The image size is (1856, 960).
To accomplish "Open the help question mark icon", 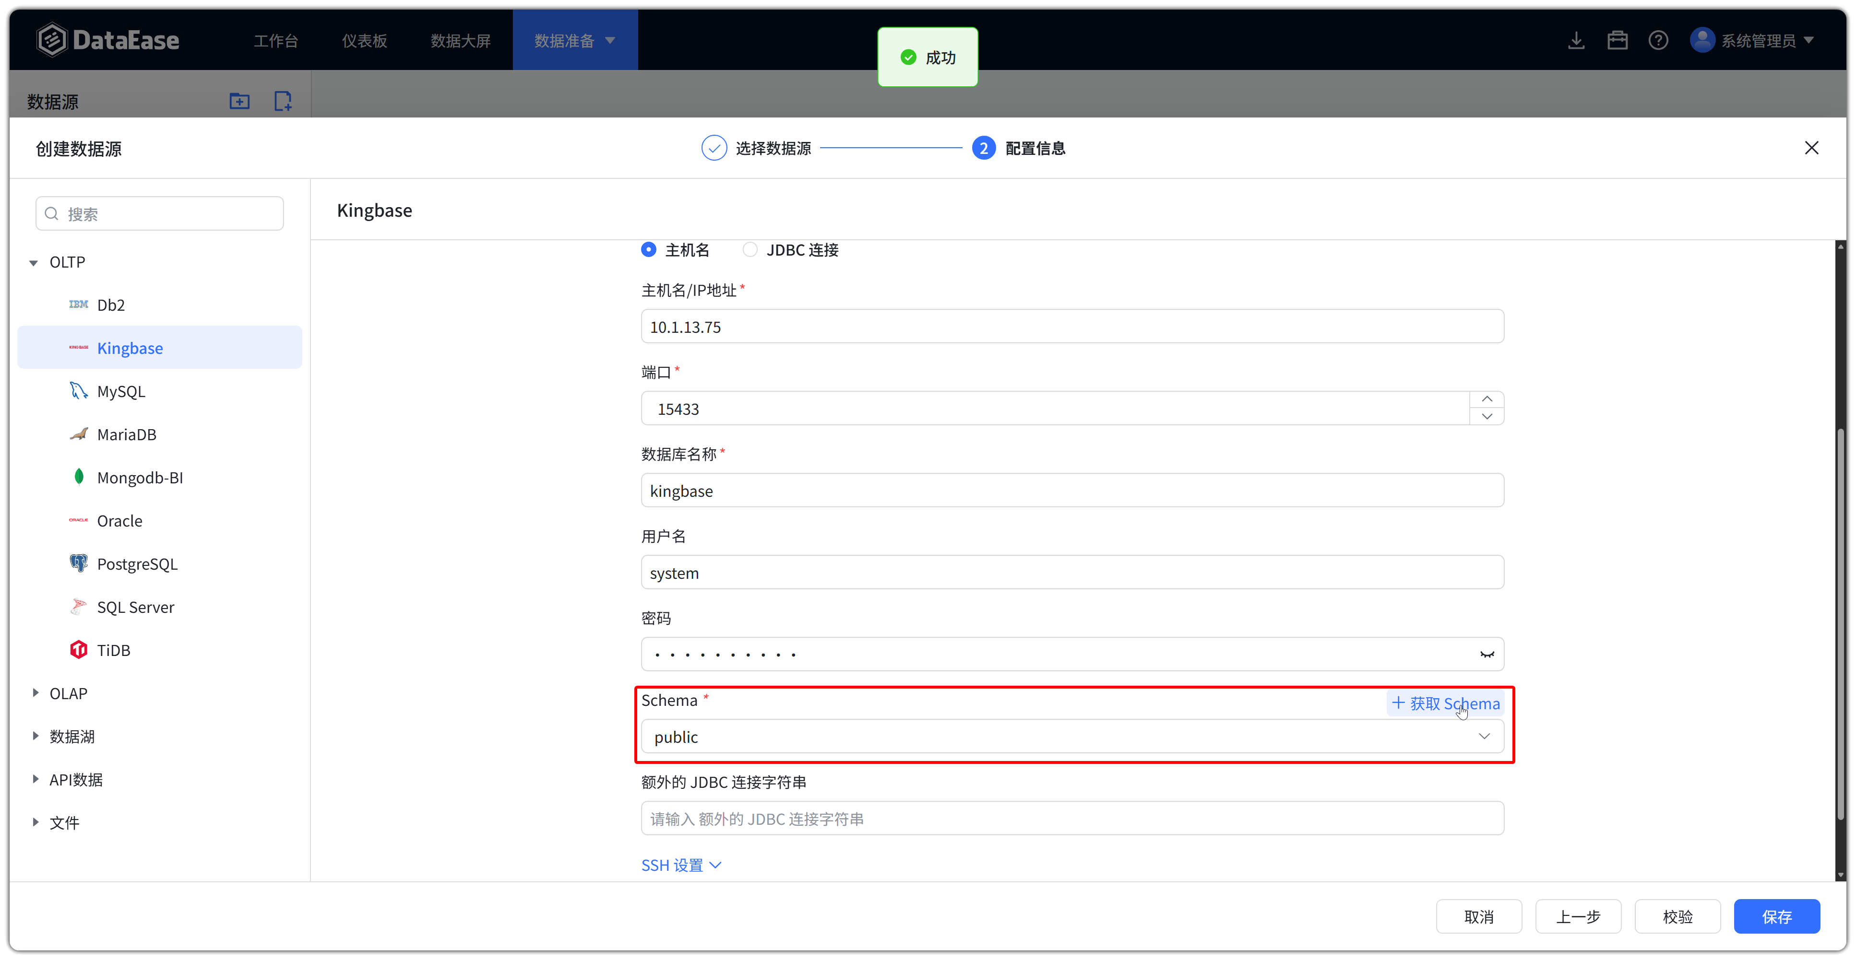I will pos(1658,40).
